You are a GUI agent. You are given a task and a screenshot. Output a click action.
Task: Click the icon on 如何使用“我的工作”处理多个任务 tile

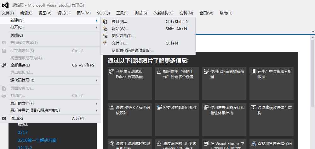159,71
